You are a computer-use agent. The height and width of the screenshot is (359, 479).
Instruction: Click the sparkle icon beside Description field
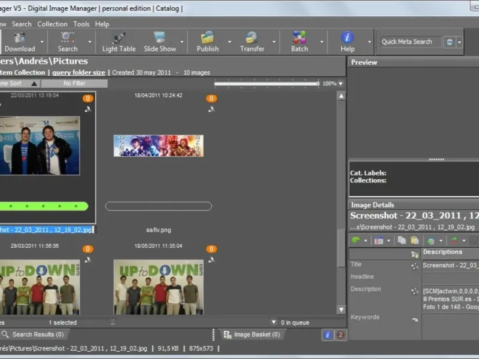pyautogui.click(x=414, y=291)
